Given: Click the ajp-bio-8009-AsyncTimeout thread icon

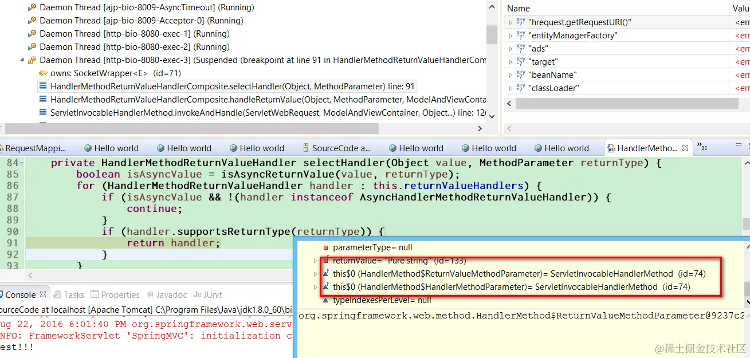Looking at the screenshot, I should point(32,8).
